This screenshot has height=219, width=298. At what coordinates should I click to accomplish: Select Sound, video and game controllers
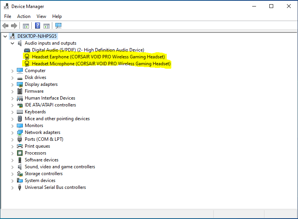60,167
